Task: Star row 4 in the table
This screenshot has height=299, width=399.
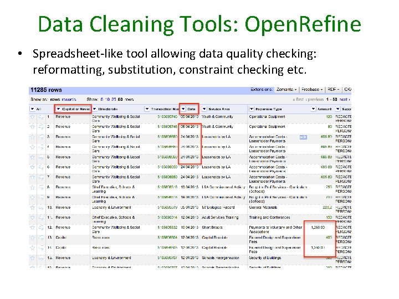Action: pyautogui.click(x=32, y=147)
